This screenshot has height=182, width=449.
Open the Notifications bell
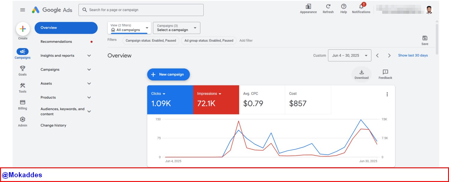[x=361, y=6]
